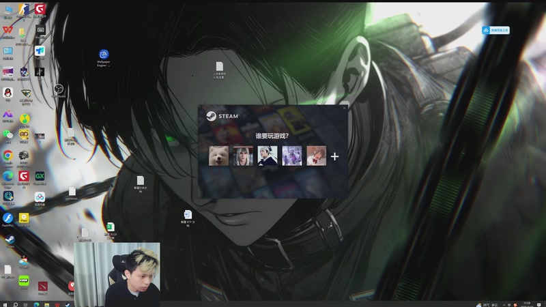
Task: Select the document file above the Steam dialog
Action: (219, 66)
